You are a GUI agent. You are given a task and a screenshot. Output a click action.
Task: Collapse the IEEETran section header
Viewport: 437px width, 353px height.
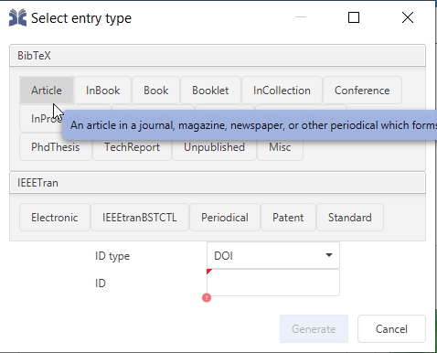(218, 183)
